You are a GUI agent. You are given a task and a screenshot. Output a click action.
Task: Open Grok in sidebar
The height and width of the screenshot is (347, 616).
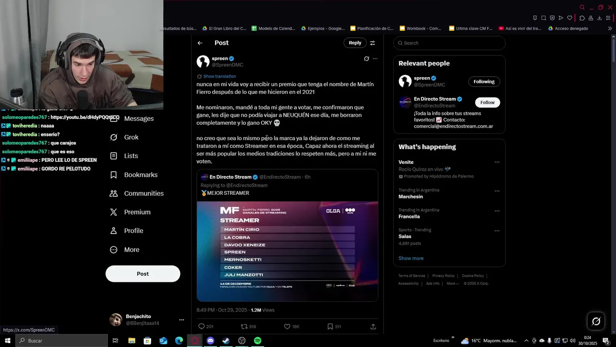[x=125, y=137]
